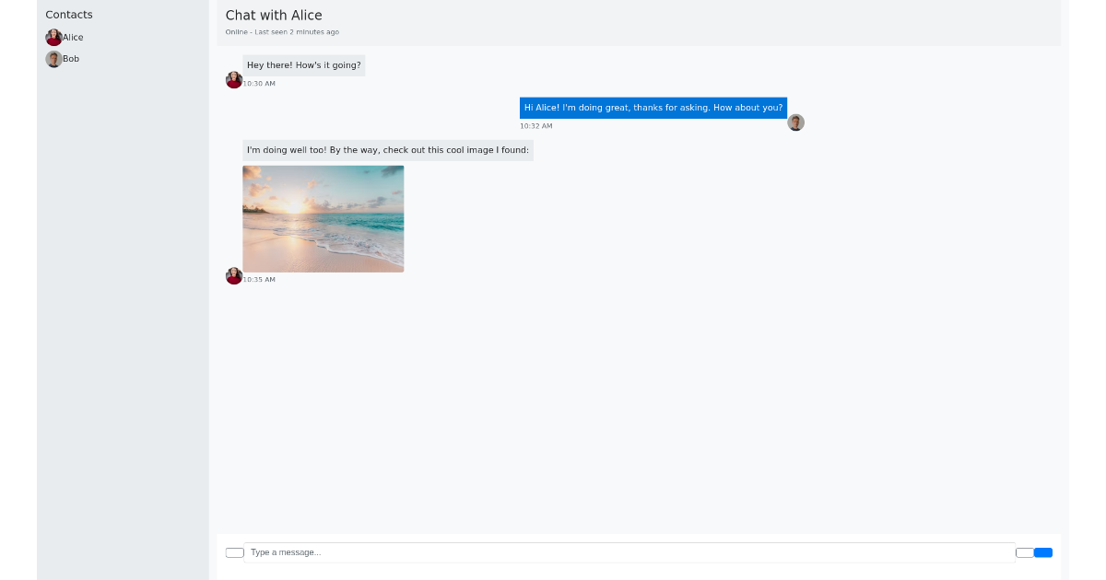Click the Contacts header in the sidebar
This screenshot has height=580, width=1106.
[x=69, y=15]
